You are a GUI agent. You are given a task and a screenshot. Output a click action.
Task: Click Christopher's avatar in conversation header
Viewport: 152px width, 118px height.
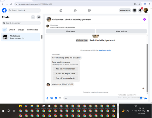tap(49, 19)
